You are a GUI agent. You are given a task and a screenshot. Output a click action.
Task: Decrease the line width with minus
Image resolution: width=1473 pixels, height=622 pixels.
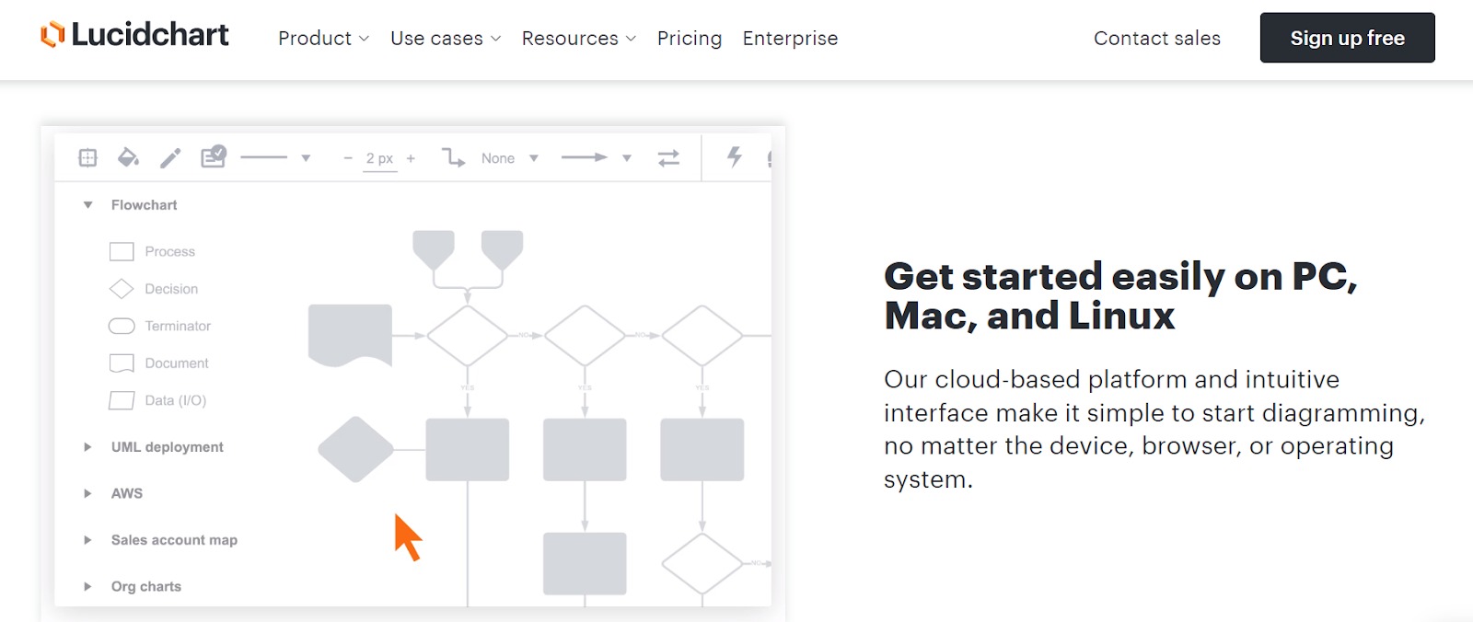pyautogui.click(x=348, y=158)
